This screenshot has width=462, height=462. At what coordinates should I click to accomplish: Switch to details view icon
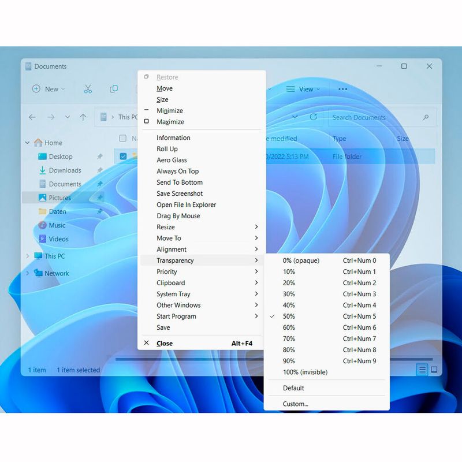click(422, 370)
